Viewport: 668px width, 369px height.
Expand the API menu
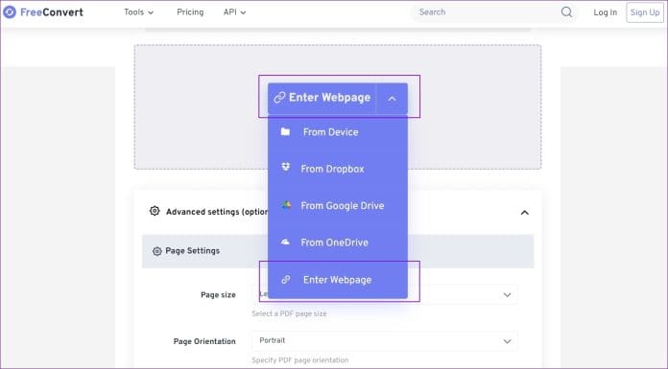pos(234,12)
